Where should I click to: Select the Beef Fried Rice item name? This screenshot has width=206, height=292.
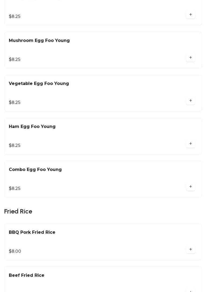point(26,275)
